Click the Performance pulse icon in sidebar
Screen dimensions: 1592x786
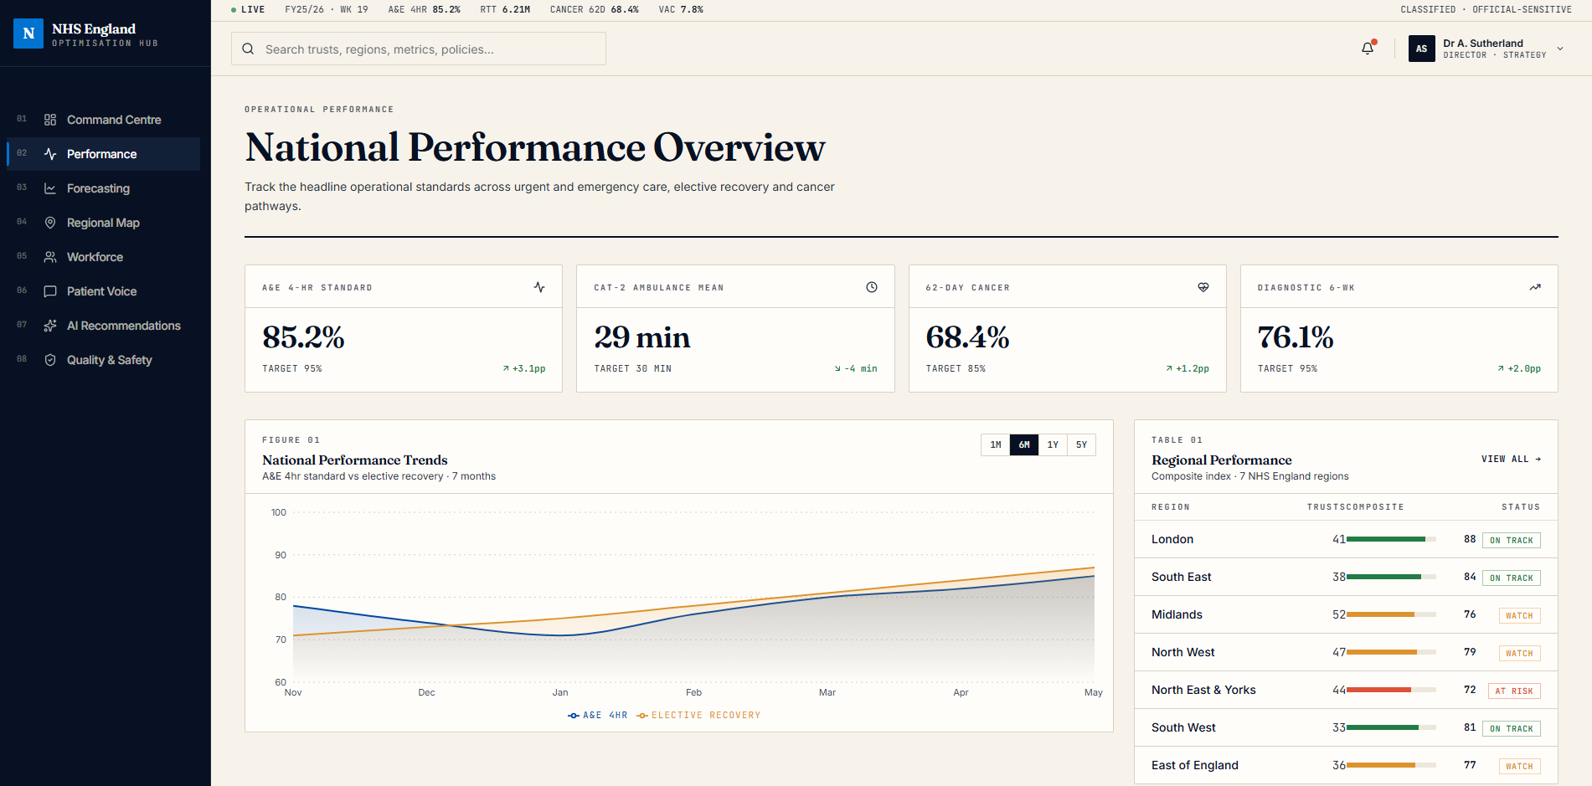coord(50,154)
